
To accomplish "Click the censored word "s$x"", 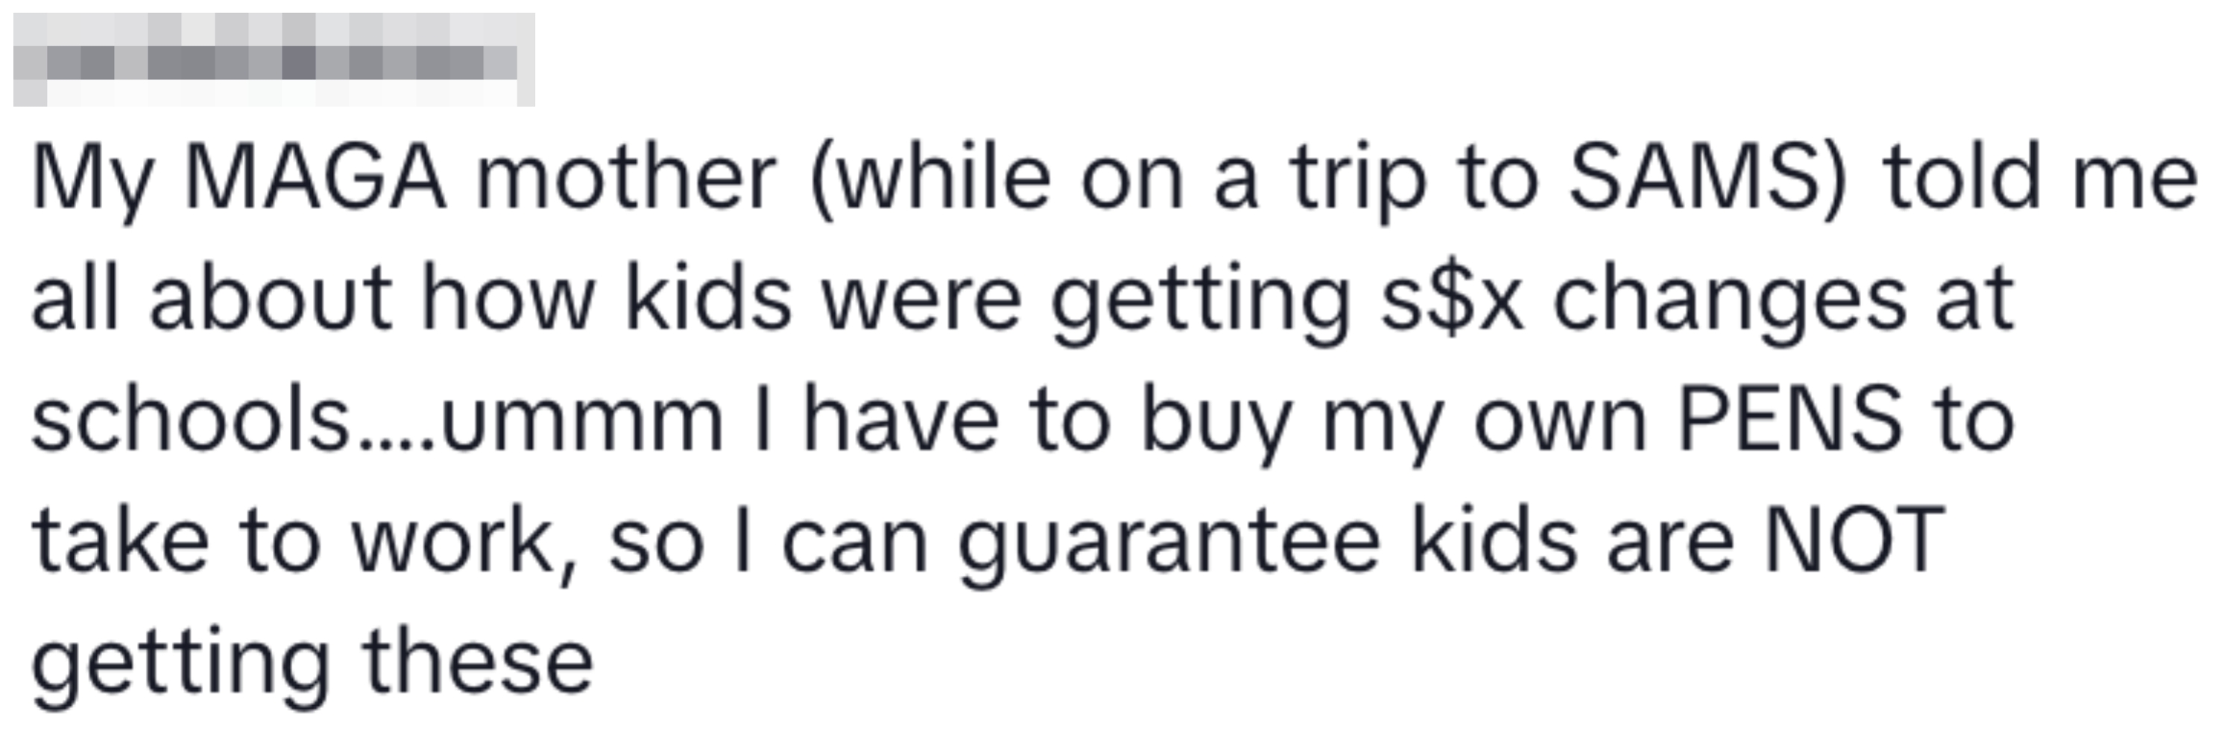I will (x=1451, y=300).
